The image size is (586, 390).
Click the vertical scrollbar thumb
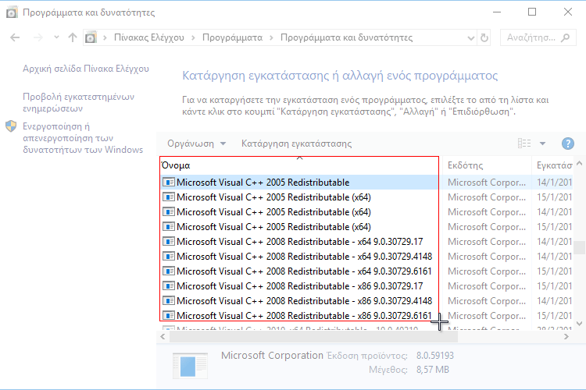(x=579, y=247)
